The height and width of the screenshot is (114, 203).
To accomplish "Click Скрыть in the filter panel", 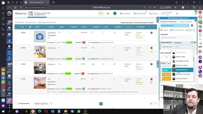I will 164,30.
